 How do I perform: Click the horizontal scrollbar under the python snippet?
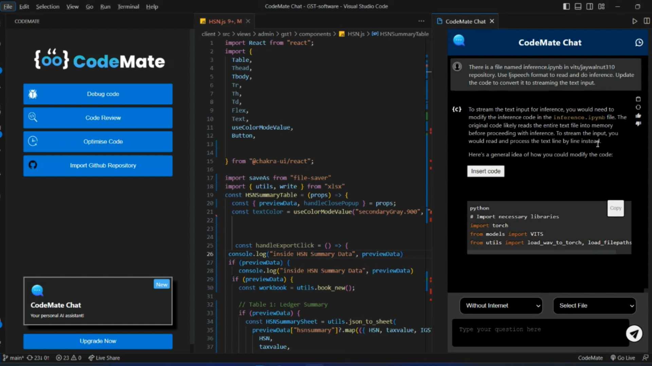coord(542,252)
